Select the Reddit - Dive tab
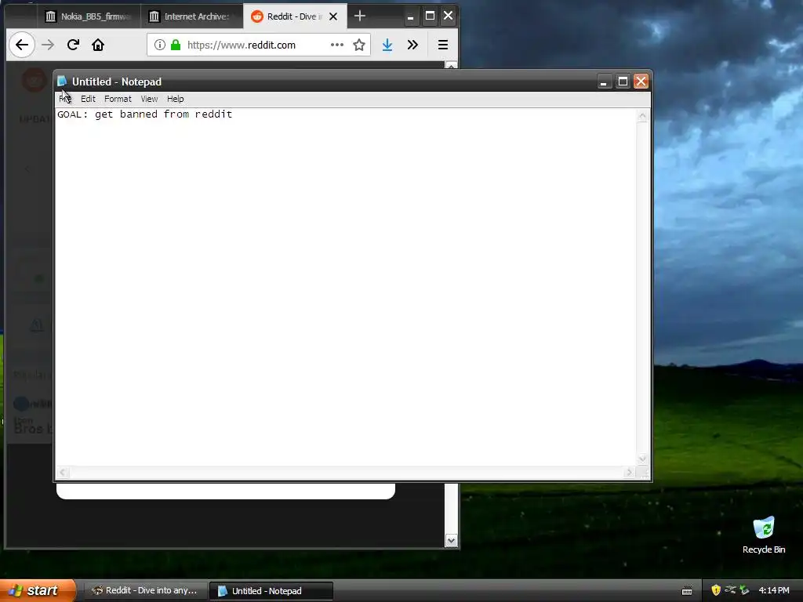 pyautogui.click(x=295, y=16)
